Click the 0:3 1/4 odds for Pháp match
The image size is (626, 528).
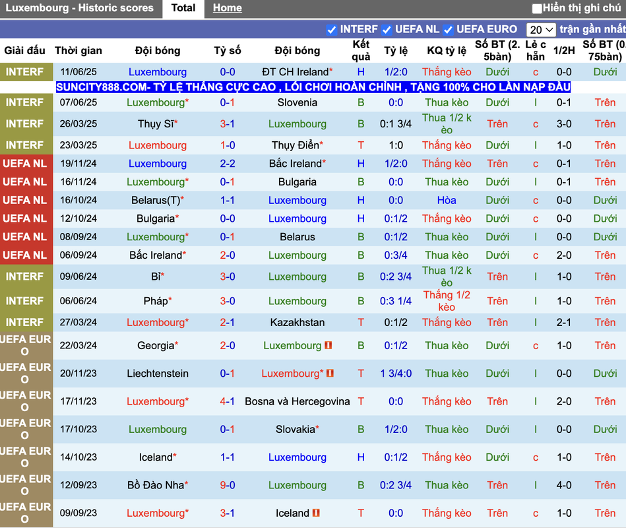coord(396,301)
